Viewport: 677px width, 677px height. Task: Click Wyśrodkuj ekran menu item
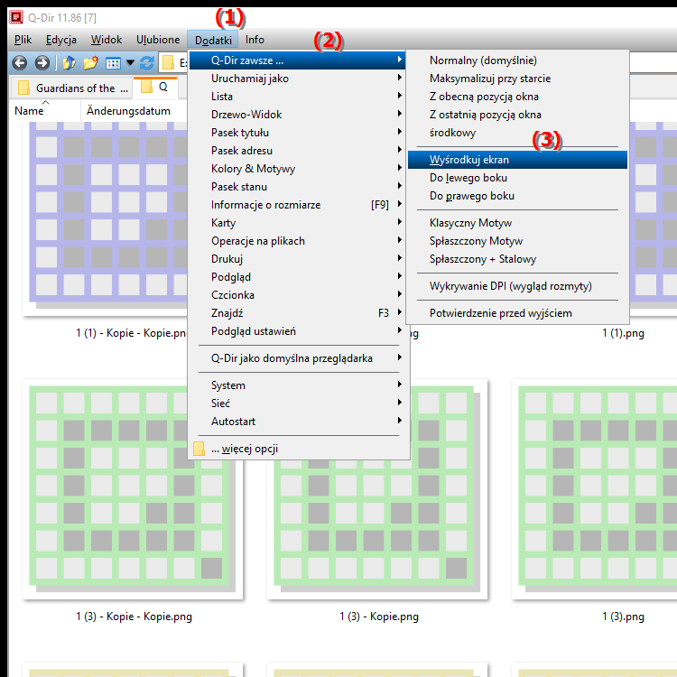pos(517,160)
